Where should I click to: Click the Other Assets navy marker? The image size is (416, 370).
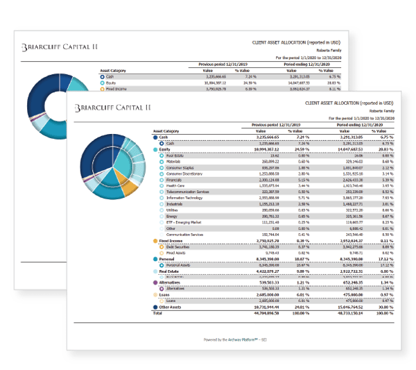click(155, 307)
